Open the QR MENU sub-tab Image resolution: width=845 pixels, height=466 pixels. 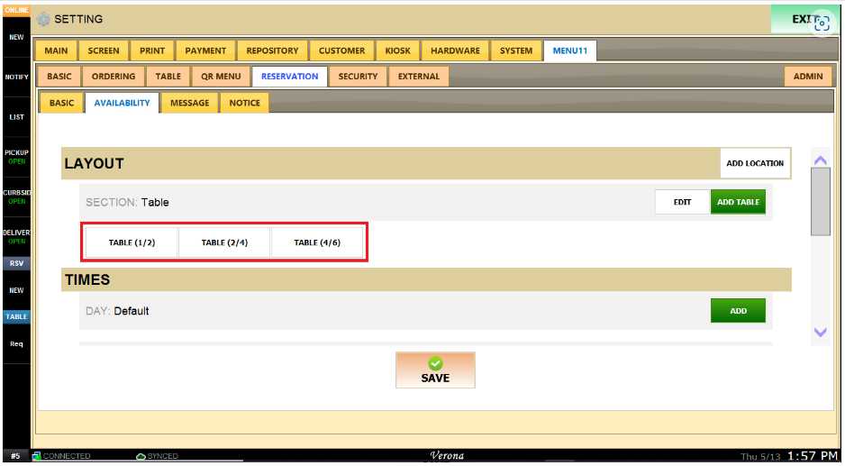point(221,77)
